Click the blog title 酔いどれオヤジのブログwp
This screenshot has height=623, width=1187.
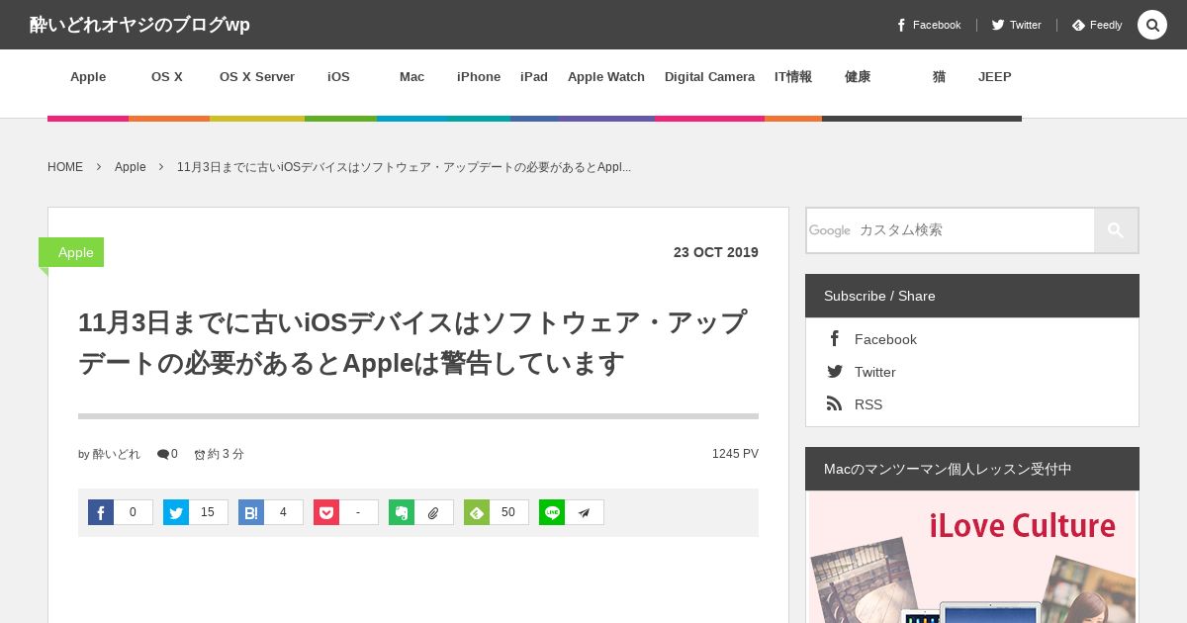click(139, 25)
